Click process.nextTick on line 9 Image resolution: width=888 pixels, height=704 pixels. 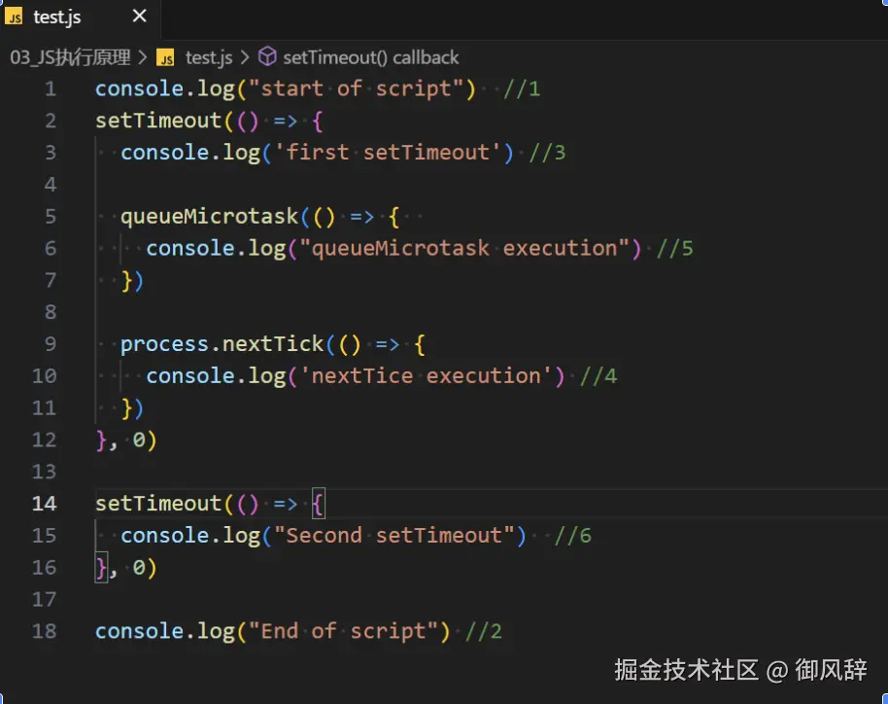point(222,343)
